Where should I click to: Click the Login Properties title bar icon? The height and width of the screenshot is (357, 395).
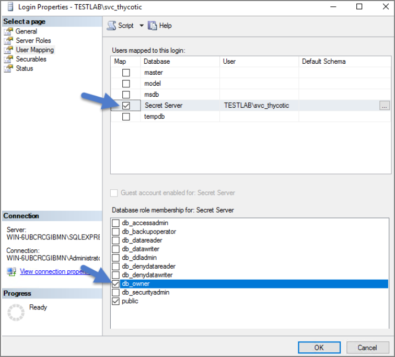coord(10,7)
